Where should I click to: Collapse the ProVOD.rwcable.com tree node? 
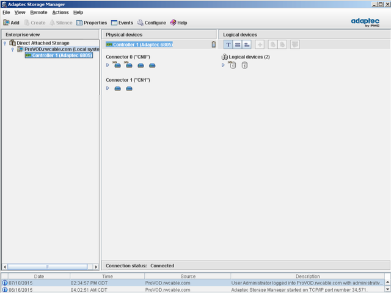pyautogui.click(x=12, y=49)
